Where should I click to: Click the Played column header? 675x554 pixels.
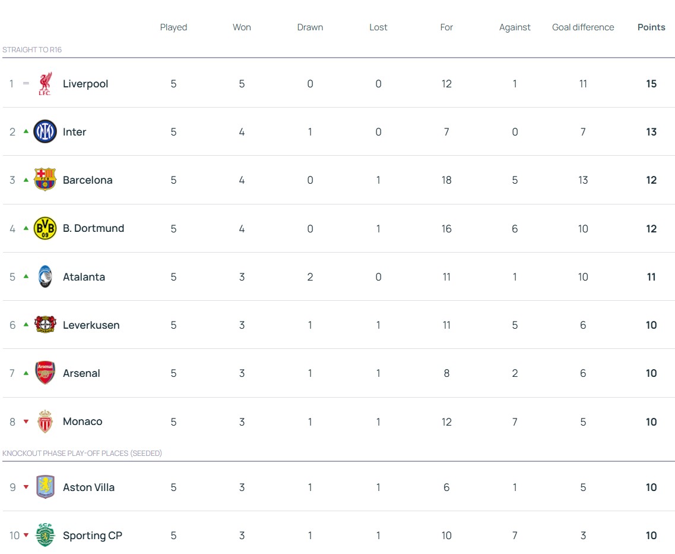(x=173, y=27)
